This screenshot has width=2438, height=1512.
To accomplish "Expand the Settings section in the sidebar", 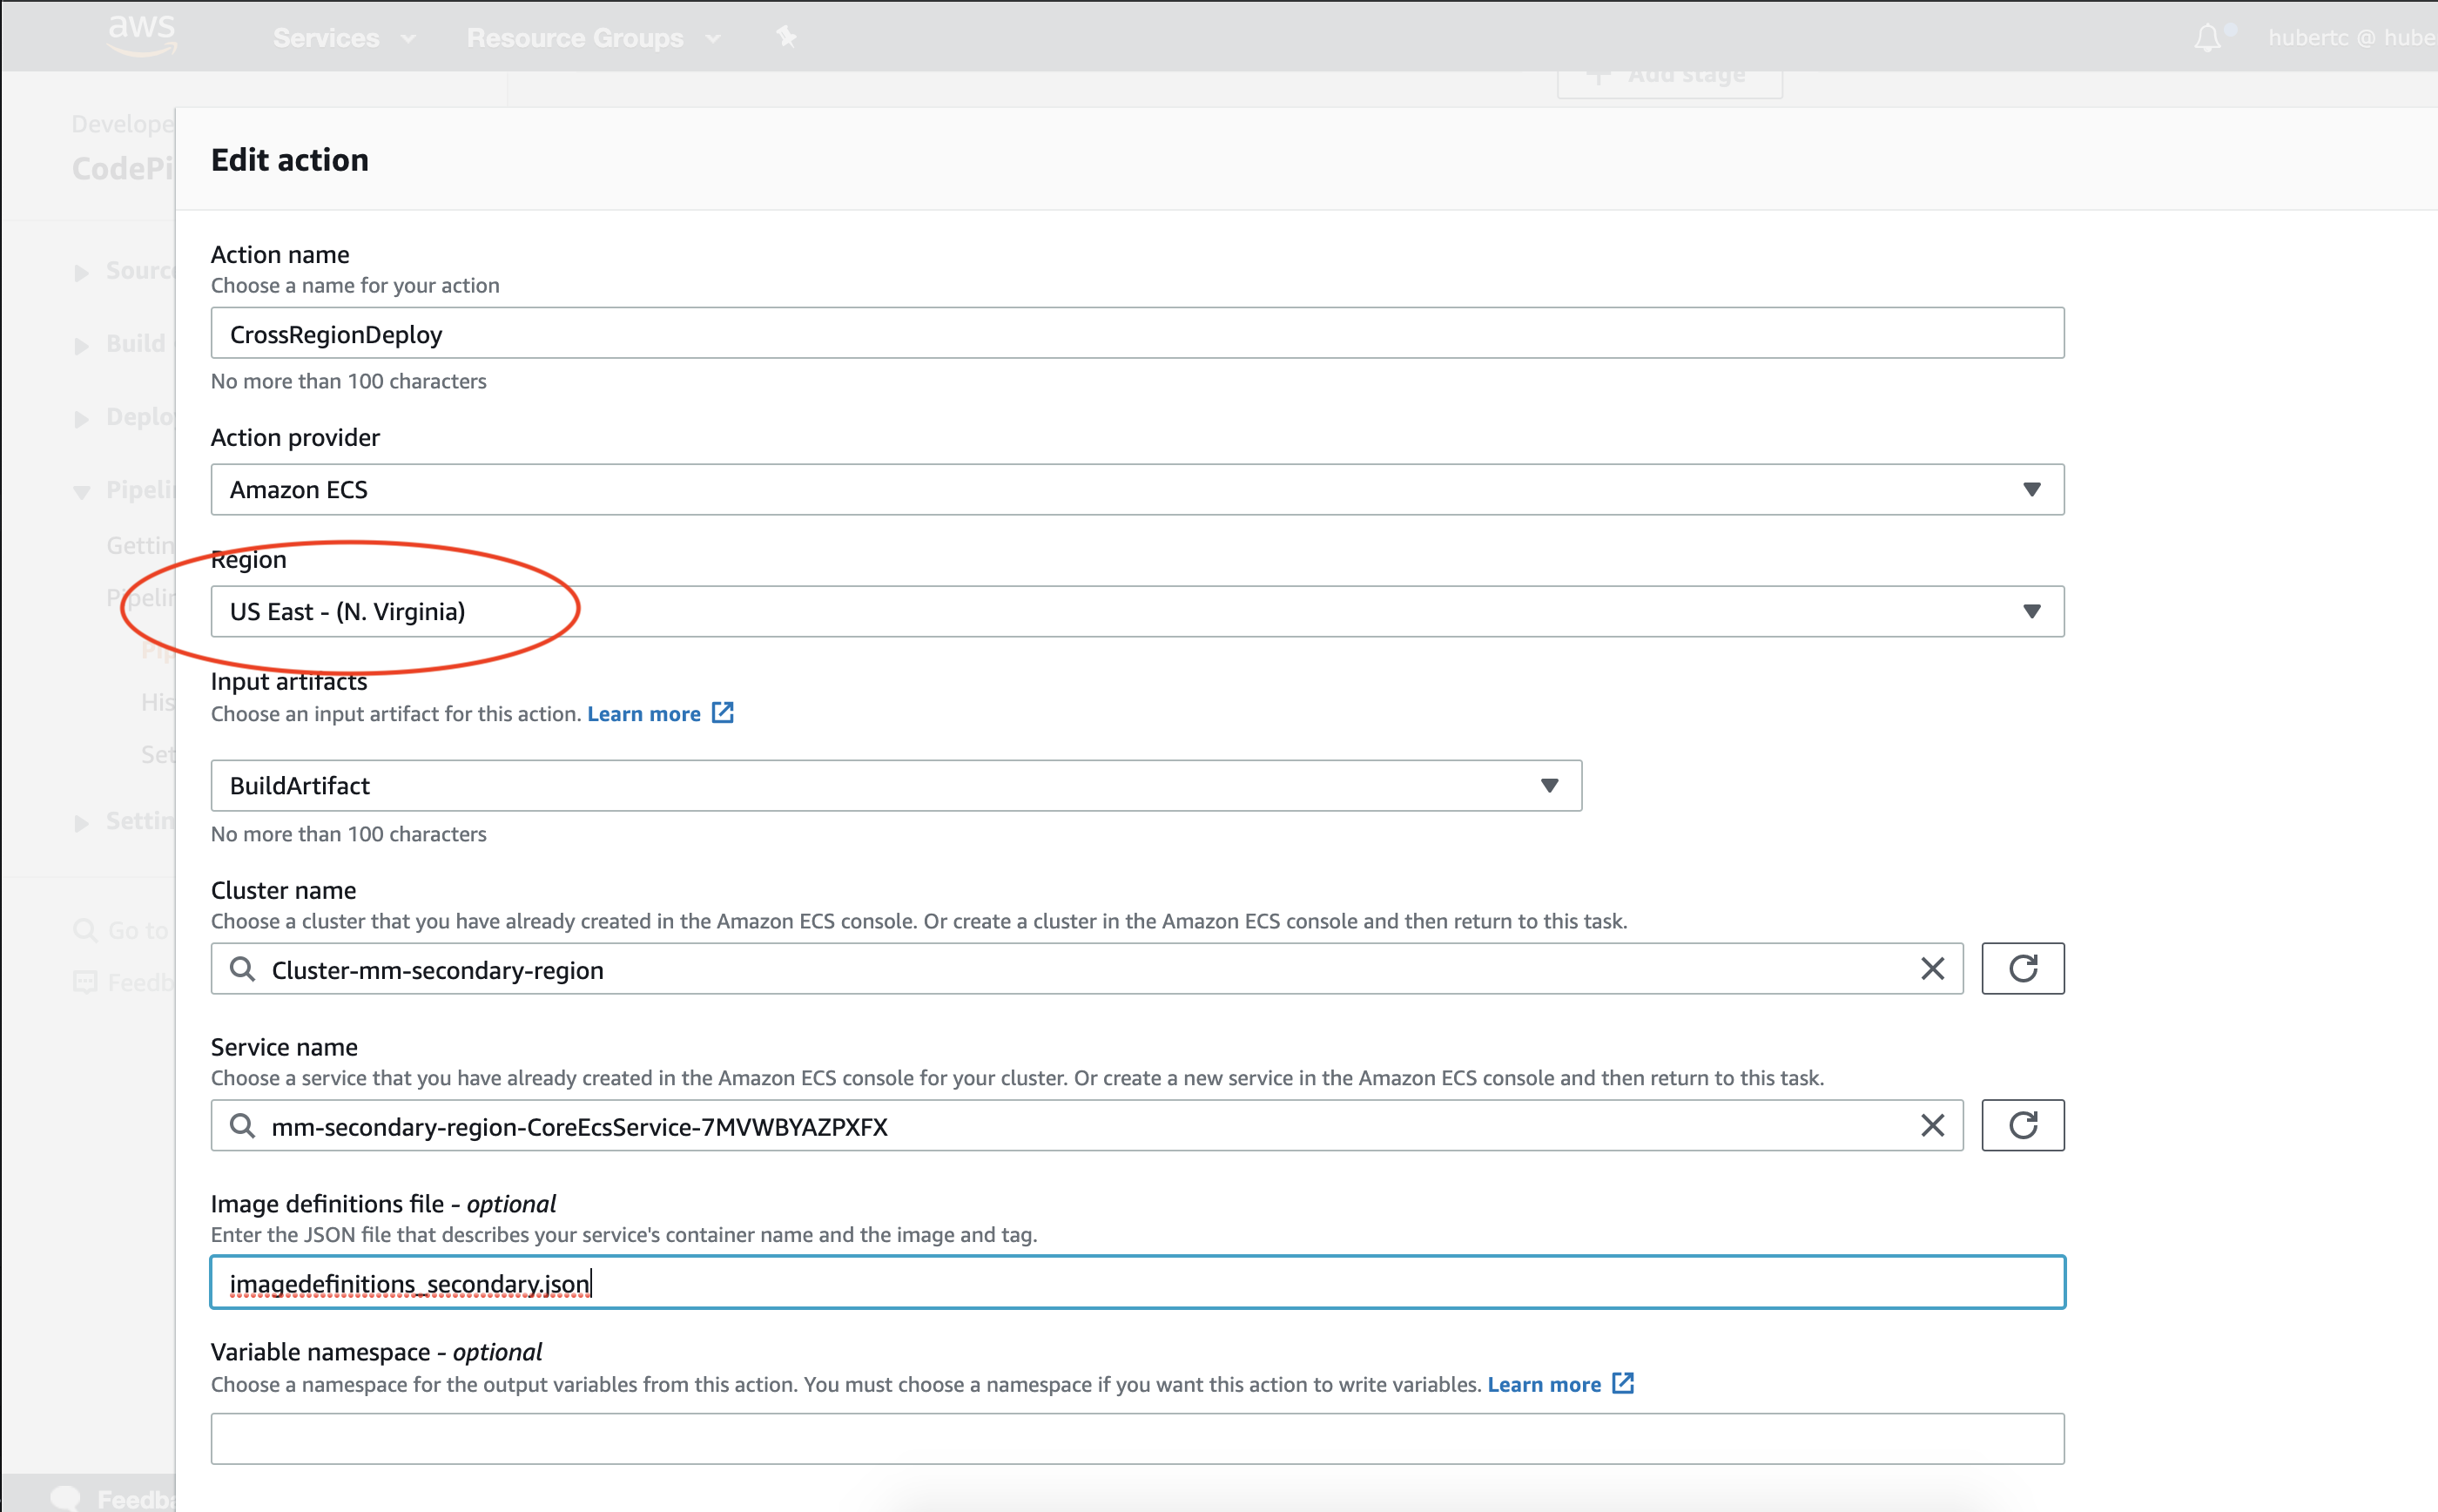I will 82,822.
